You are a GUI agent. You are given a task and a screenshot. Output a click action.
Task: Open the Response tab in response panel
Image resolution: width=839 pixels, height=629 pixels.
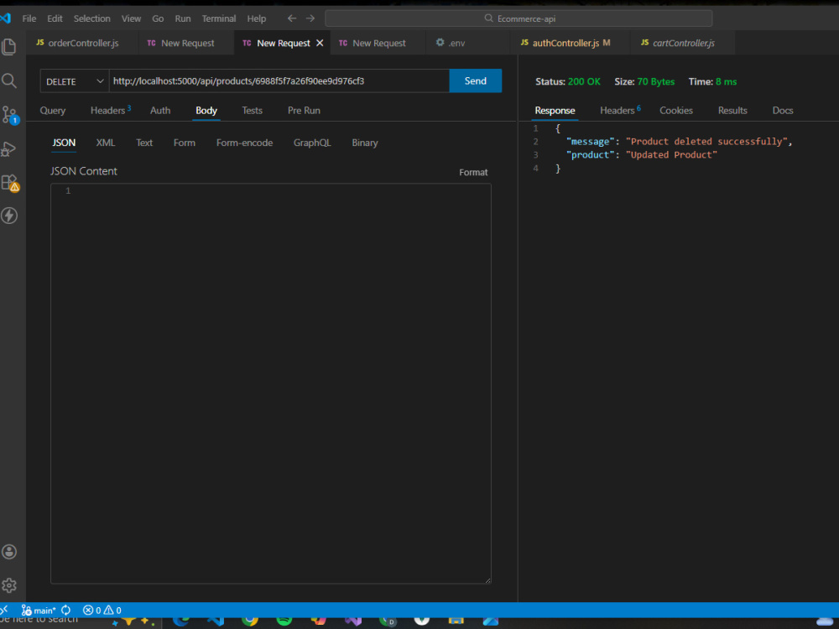coord(555,110)
